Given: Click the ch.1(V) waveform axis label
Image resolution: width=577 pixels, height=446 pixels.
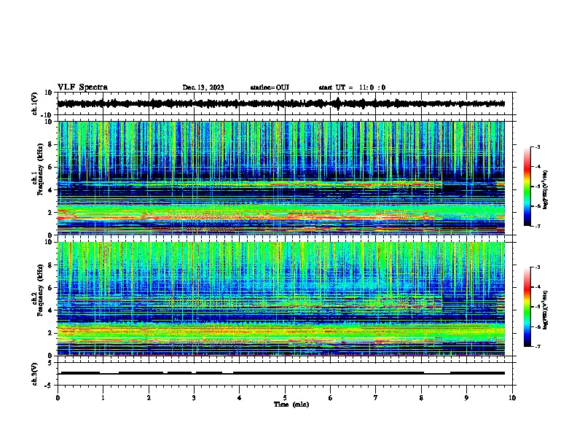Looking at the screenshot, I should tap(35, 103).
